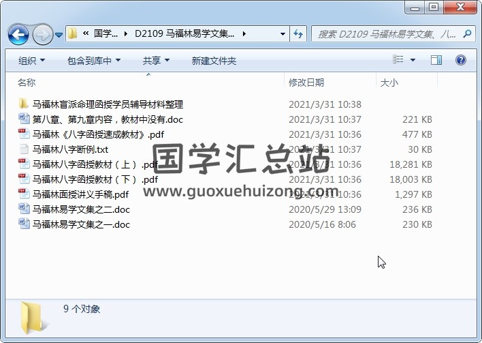The image size is (482, 343).
Task: Click date 2020/5/29 13:09
Action: pos(325,209)
